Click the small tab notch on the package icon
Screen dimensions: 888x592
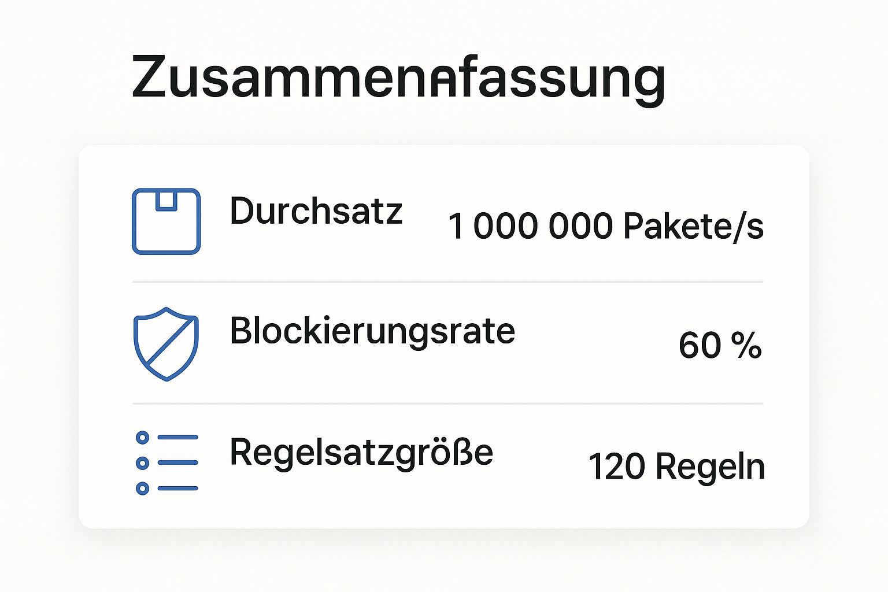[x=166, y=200]
